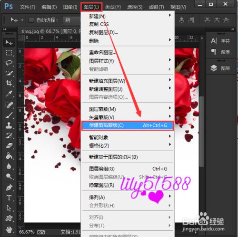
Task: Open 矢量蒙版(V) submenu entry
Action: pyautogui.click(x=127, y=117)
